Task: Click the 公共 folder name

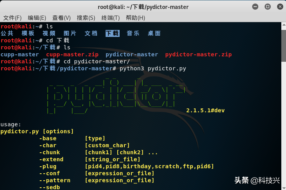Action: click(x=7, y=33)
